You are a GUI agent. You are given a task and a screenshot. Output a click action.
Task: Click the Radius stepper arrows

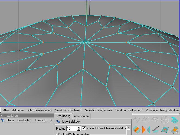[79, 129]
